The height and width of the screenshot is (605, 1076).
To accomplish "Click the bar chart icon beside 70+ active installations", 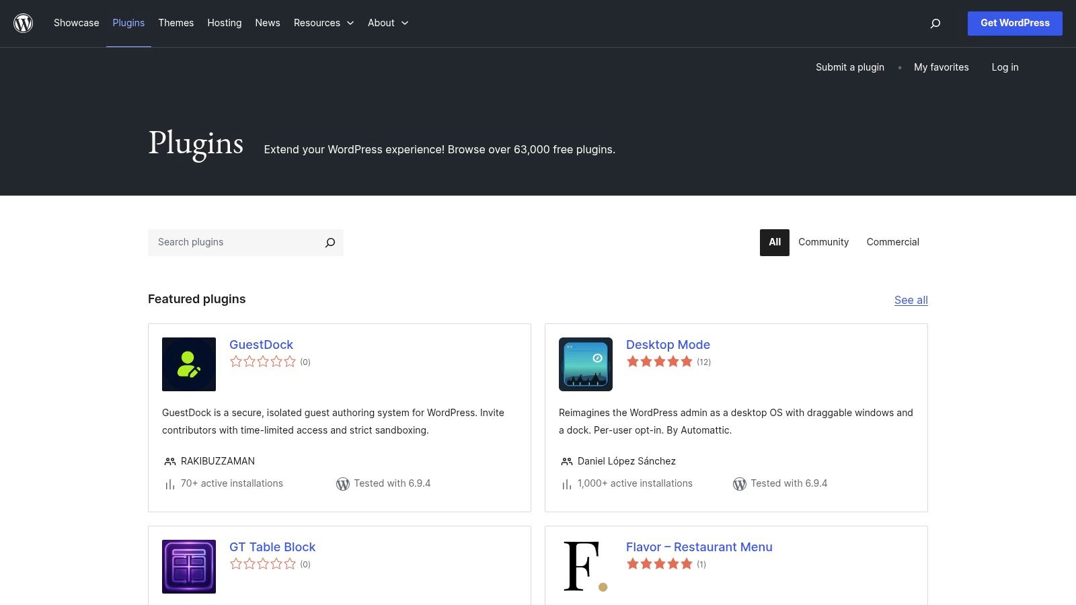I will tap(170, 484).
